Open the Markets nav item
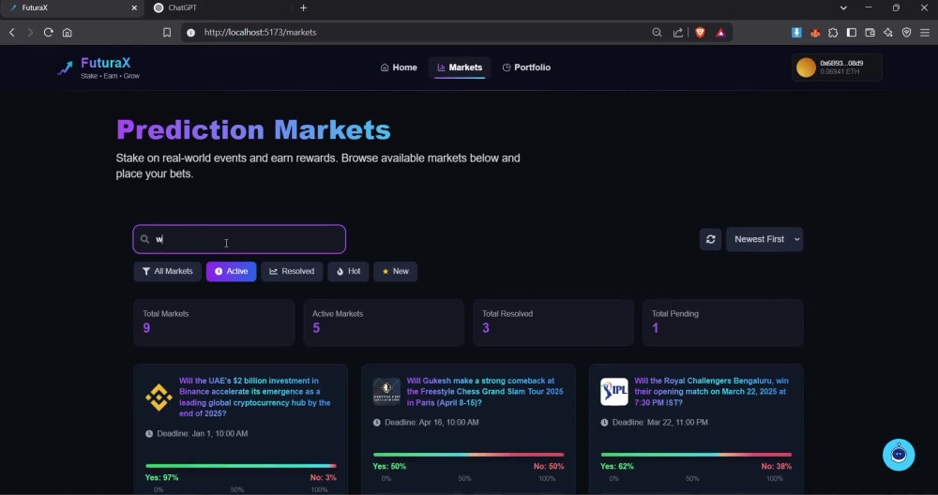938x495 pixels. pos(460,67)
